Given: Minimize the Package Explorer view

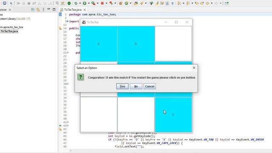Looking at the screenshot, I should coord(49,9).
